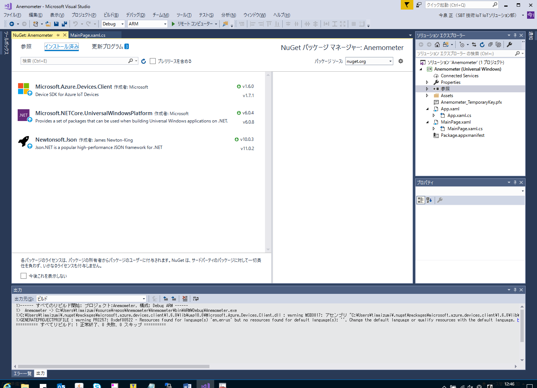The height and width of the screenshot is (388, 537).
Task: Open the ビルド(B) menu
Action: pyautogui.click(x=111, y=15)
